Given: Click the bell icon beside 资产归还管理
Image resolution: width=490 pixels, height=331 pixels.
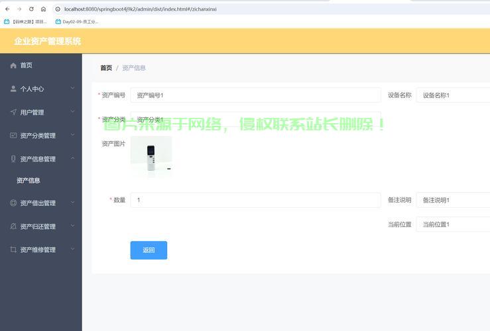Looking at the screenshot, I should pyautogui.click(x=13, y=226).
